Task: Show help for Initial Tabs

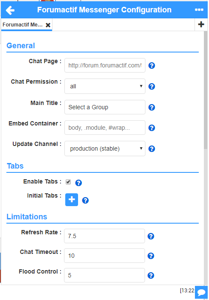Action: point(85,200)
